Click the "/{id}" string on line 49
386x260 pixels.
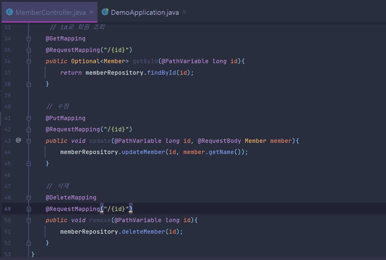pos(116,209)
